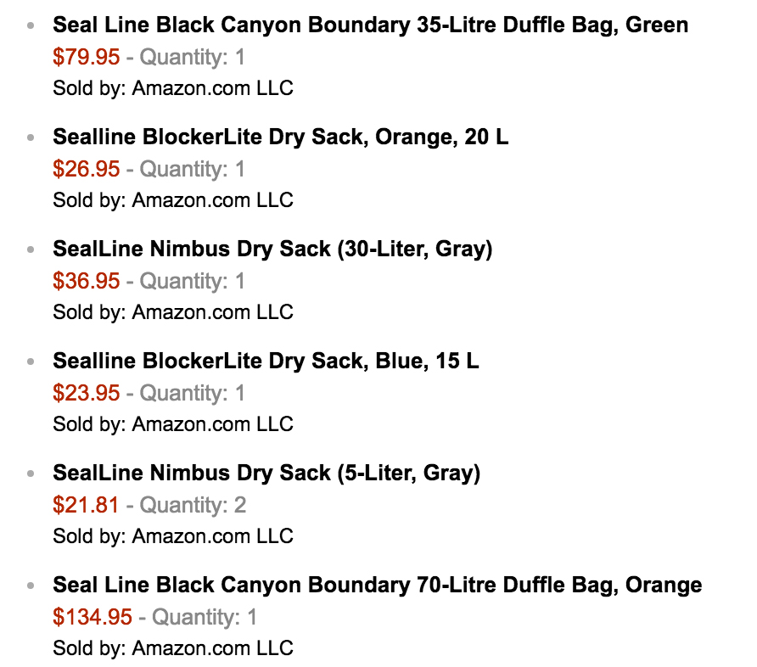The image size is (757, 667).
Task: Click the $134.95 price
Action: [x=93, y=617]
